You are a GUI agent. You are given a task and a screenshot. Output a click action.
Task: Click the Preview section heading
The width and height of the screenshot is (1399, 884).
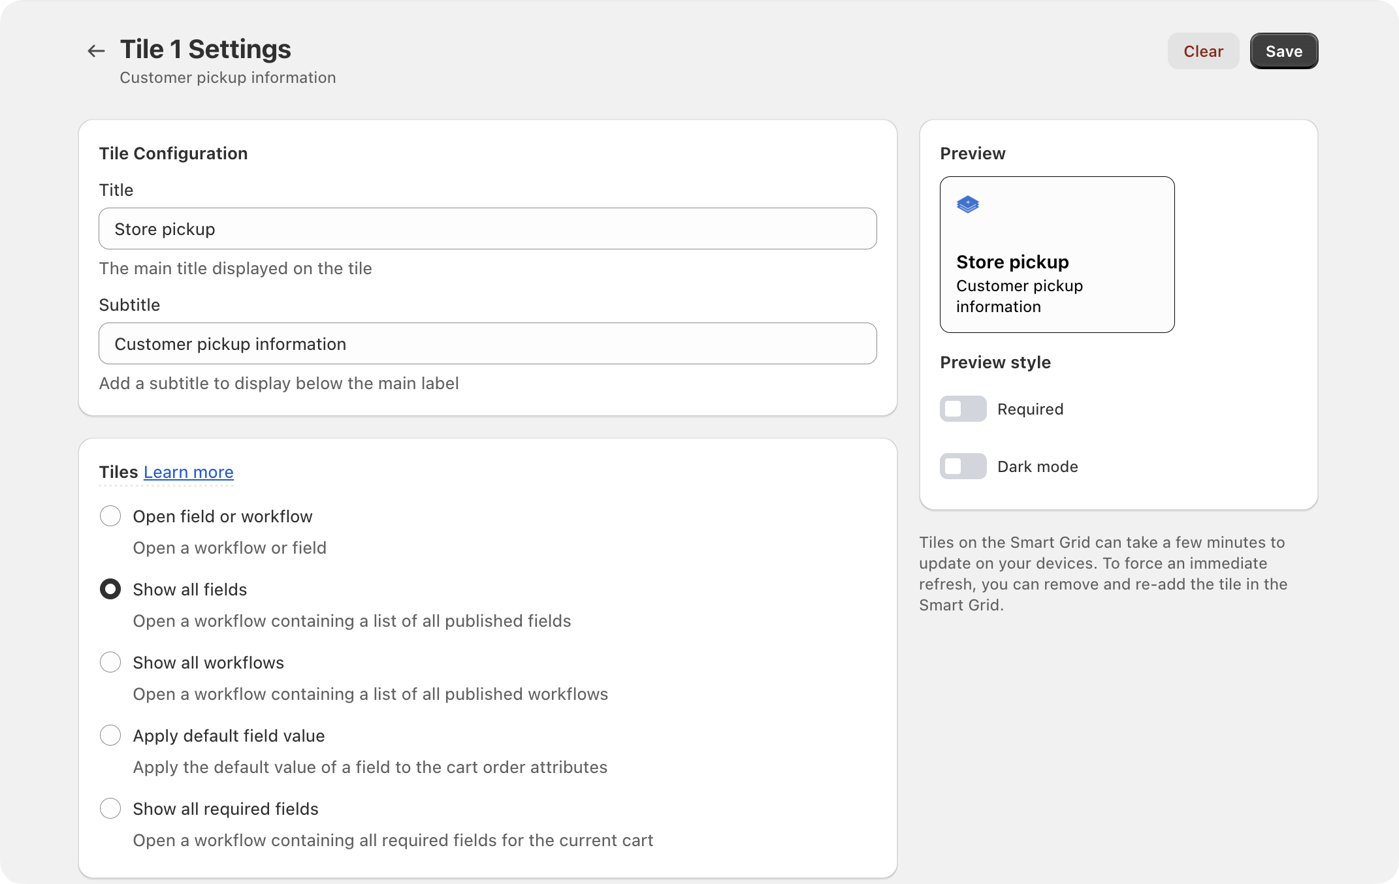tap(973, 153)
